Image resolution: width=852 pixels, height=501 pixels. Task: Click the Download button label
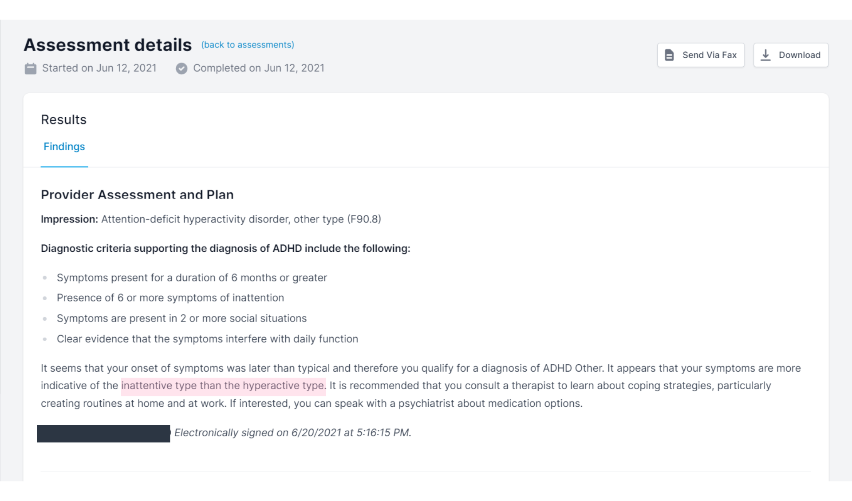800,55
